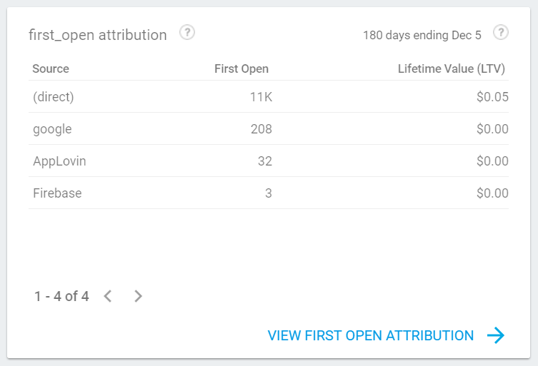Click the 208 first open count

[x=261, y=129]
